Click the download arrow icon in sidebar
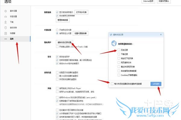Screen dimensions: 181x120 tap(5, 22)
